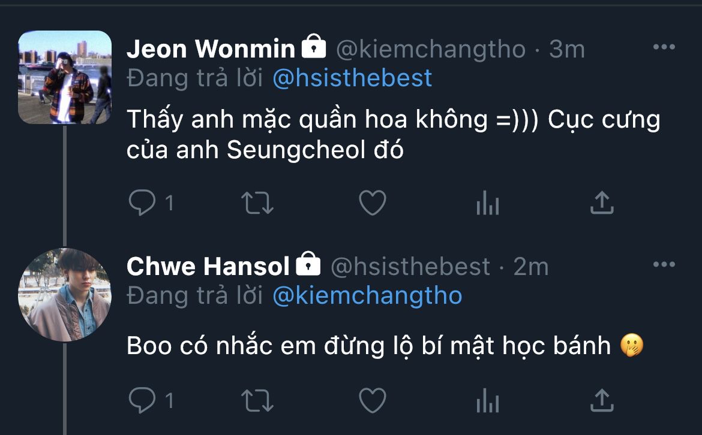Like Chwe Hansol's tweet
702x435 pixels.
[x=372, y=400]
